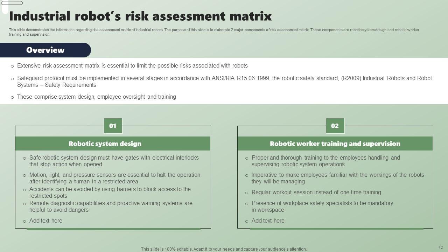Click the rounded pill outline at top-left corner
Screen dimensions: 448x252
click(x=12, y=3)
